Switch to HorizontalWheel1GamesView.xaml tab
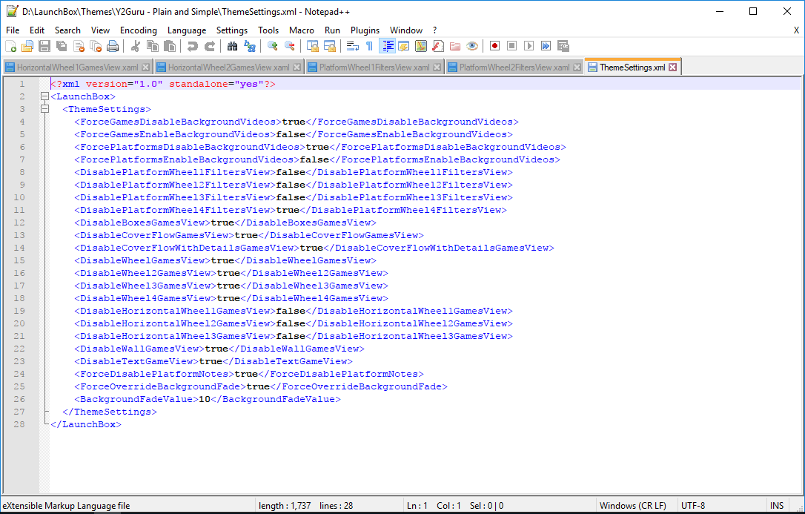The image size is (805, 514). pyautogui.click(x=78, y=67)
